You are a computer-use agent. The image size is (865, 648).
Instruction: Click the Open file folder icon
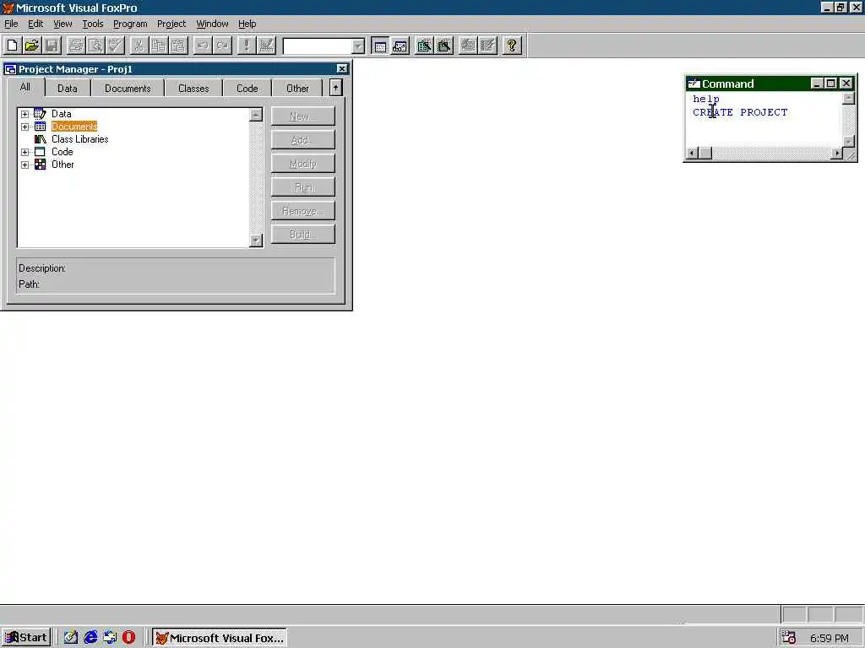click(32, 46)
